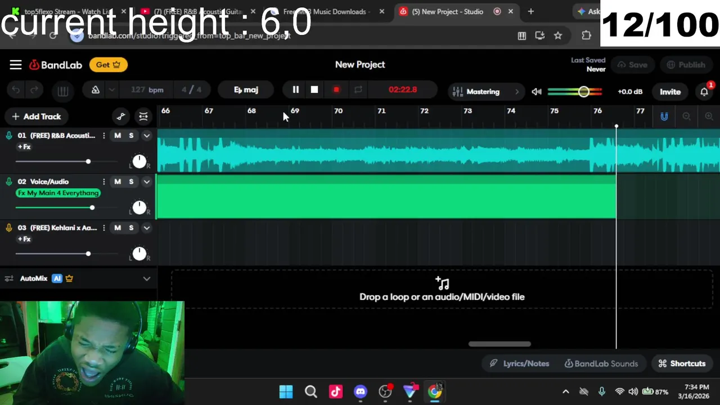Add Fx to track 03

click(x=24, y=239)
